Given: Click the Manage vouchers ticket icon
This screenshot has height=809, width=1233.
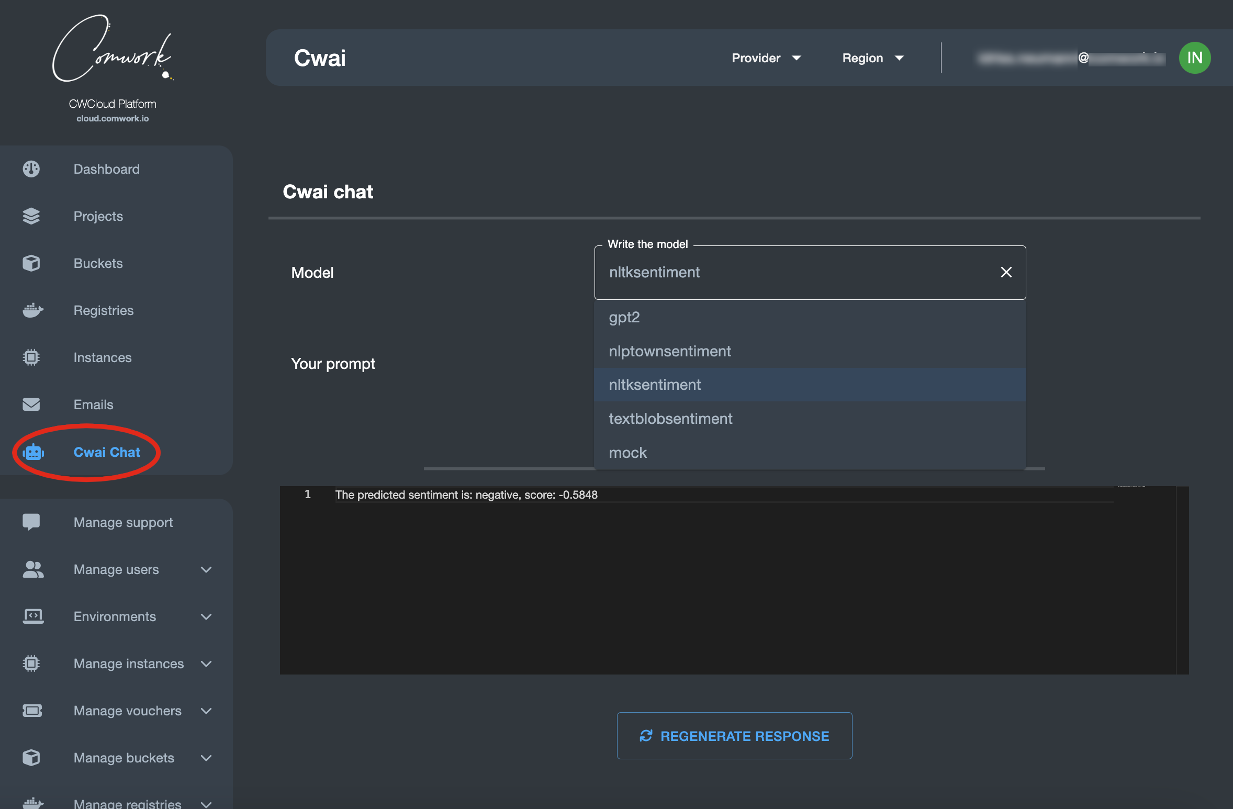Looking at the screenshot, I should (32, 711).
